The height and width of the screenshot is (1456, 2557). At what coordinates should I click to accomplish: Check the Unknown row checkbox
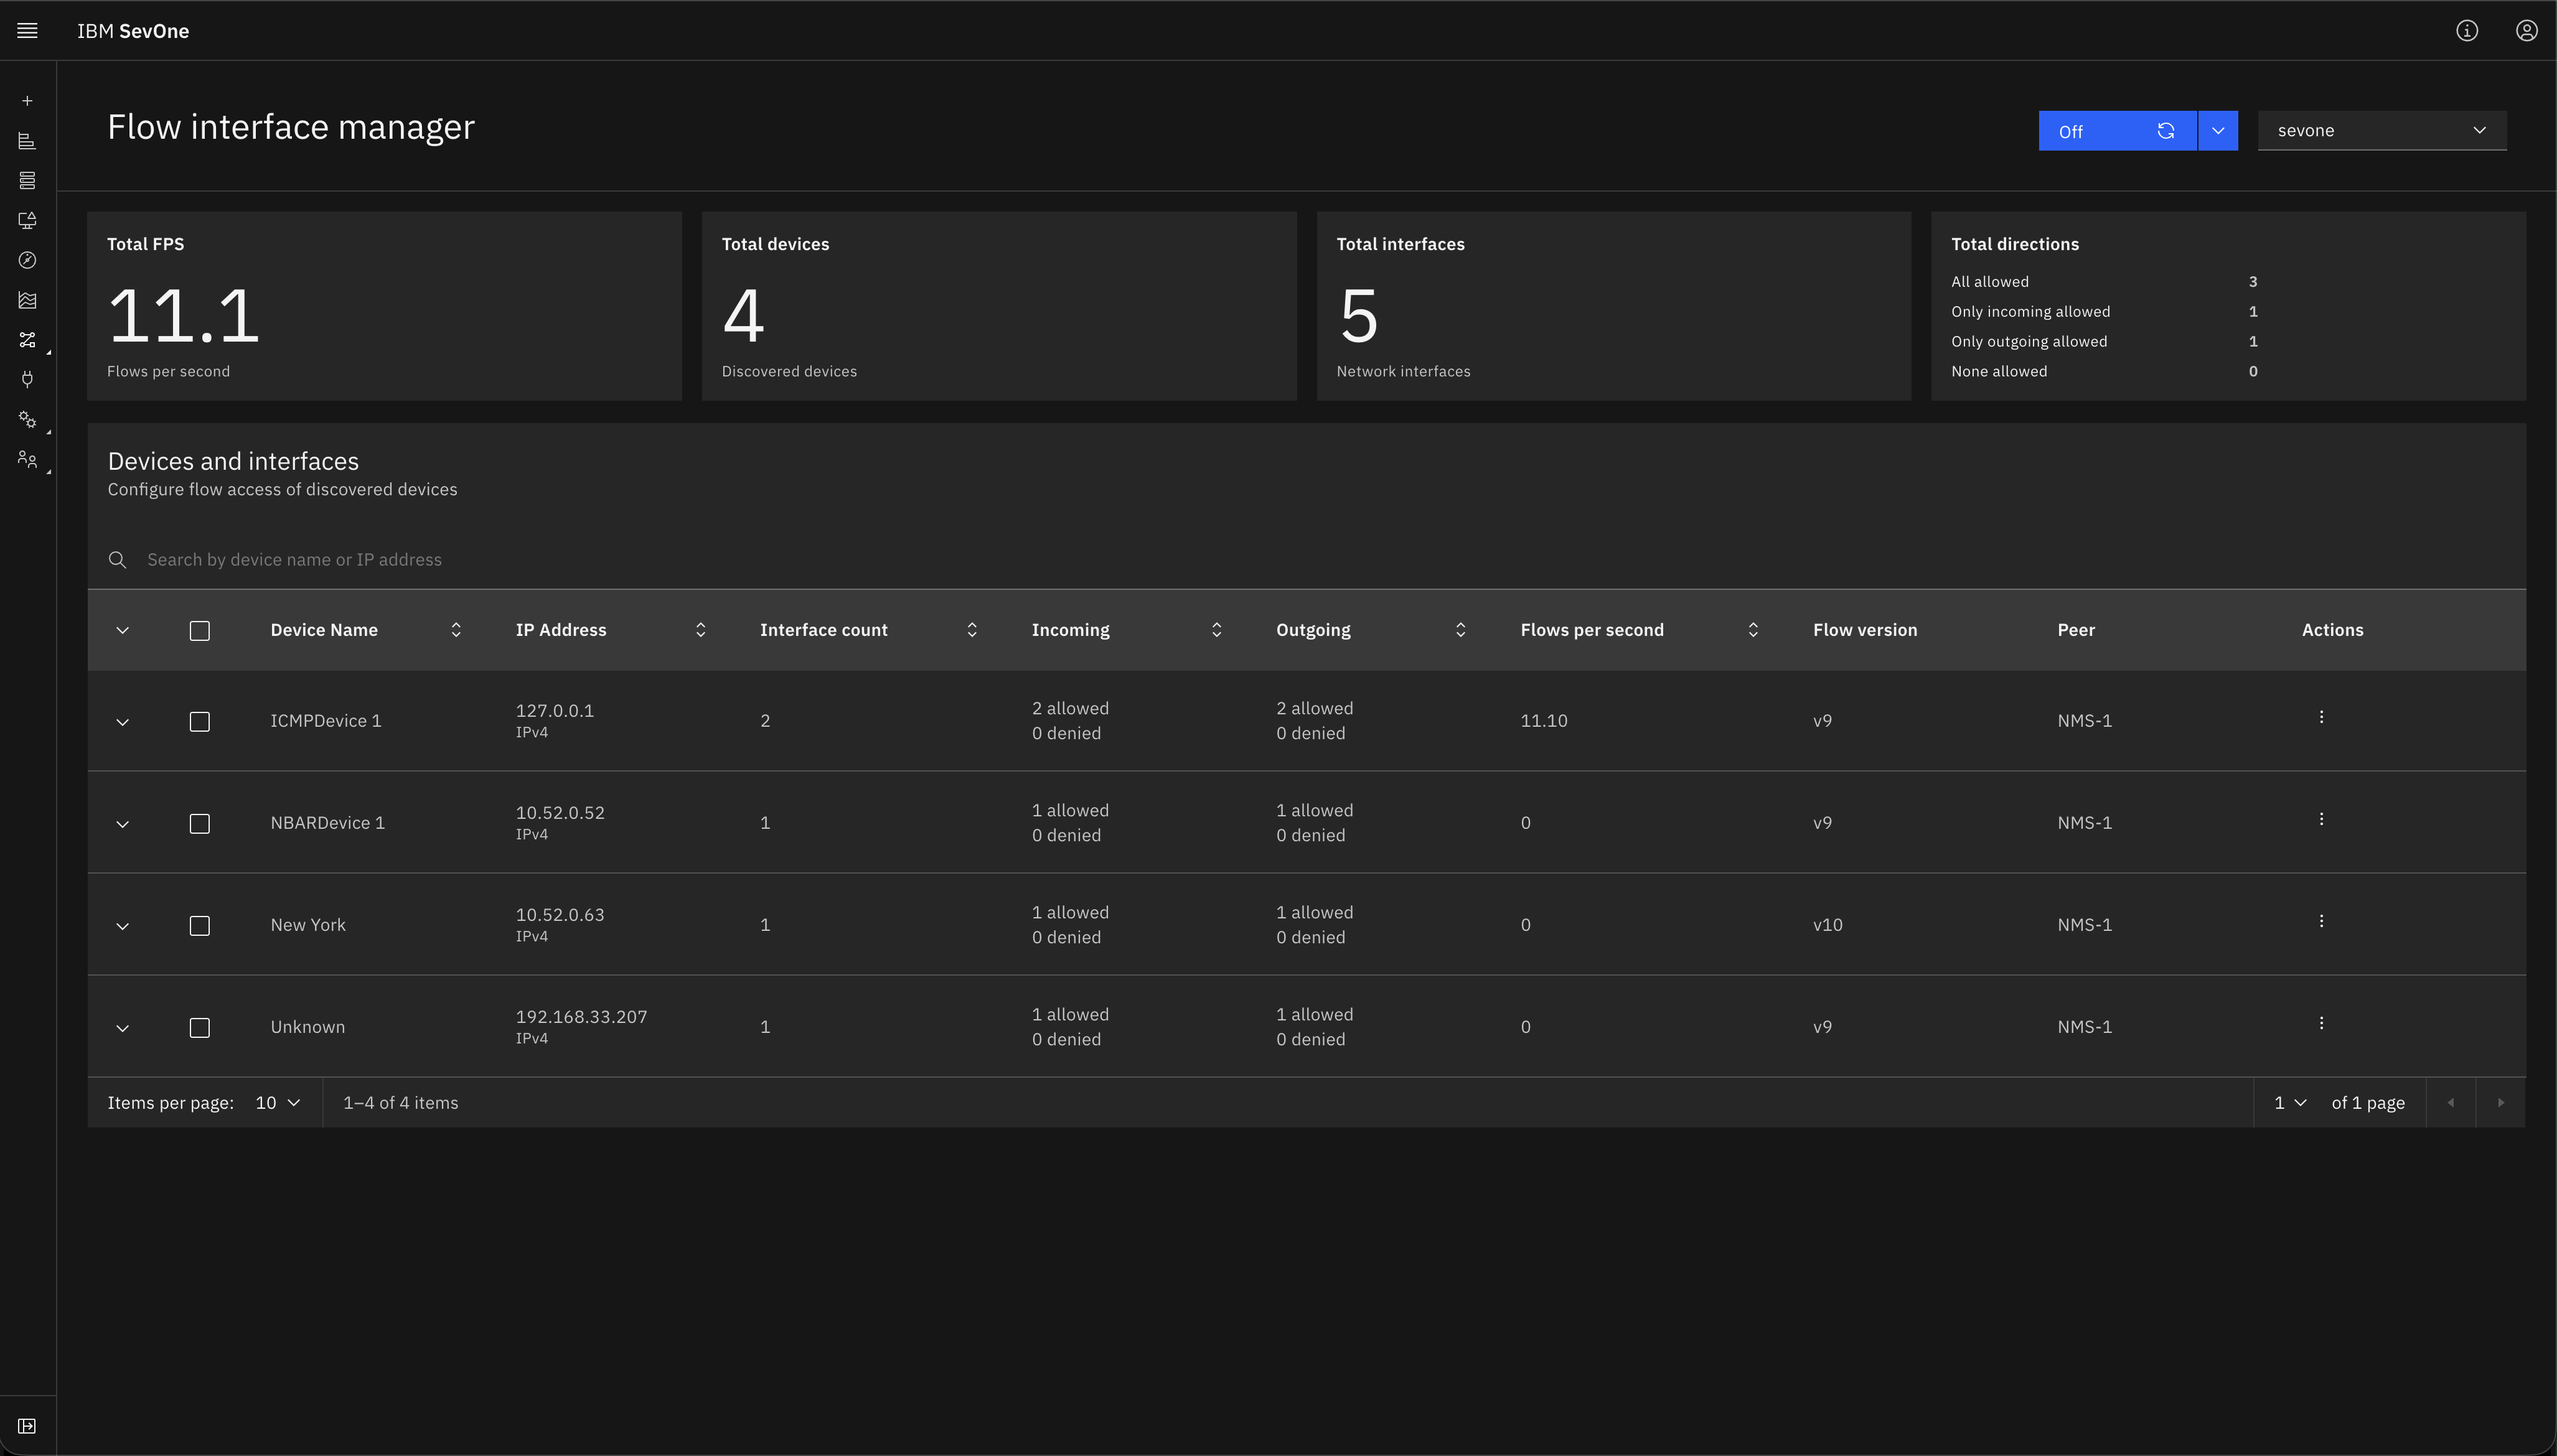tap(200, 1028)
